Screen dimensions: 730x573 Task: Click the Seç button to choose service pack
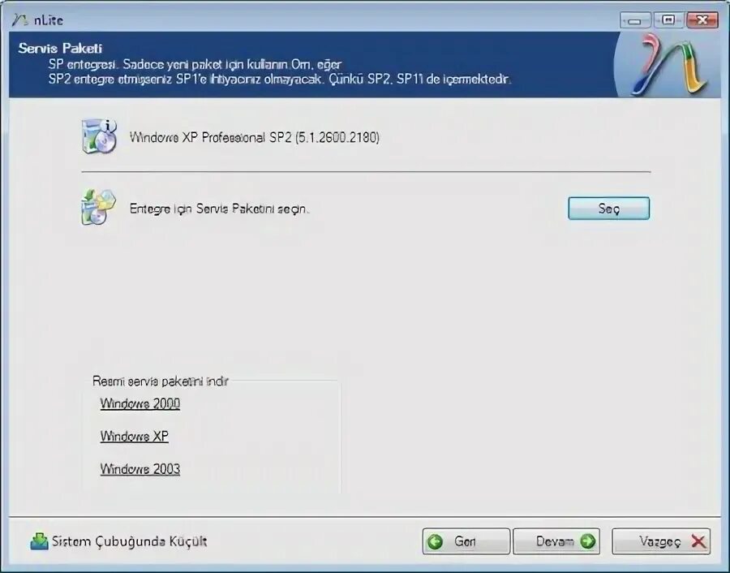[608, 209]
